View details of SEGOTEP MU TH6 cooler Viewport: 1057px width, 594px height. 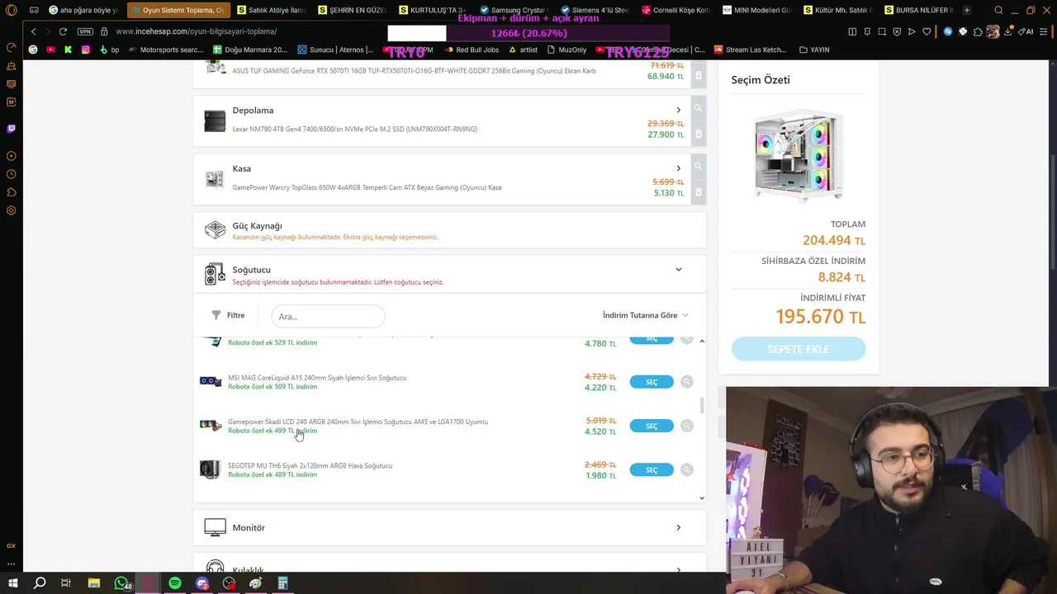tap(687, 469)
